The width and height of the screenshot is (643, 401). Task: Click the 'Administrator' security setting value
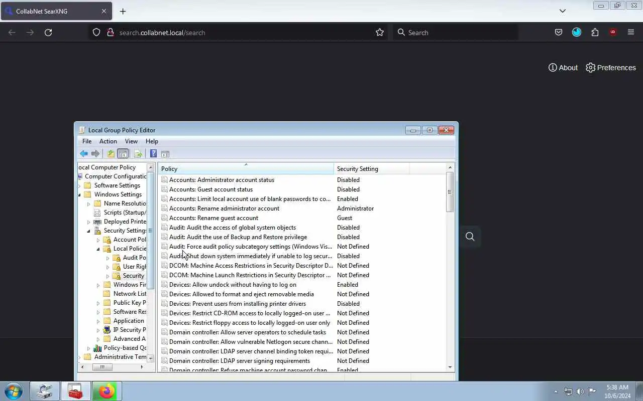[355, 209]
